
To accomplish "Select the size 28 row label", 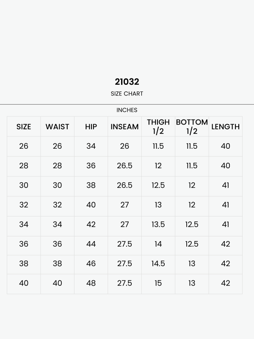I will 24,166.
